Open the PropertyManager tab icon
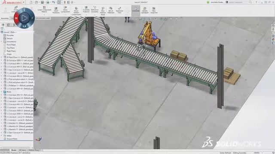The height and width of the screenshot is (154, 275). pos(9,25)
